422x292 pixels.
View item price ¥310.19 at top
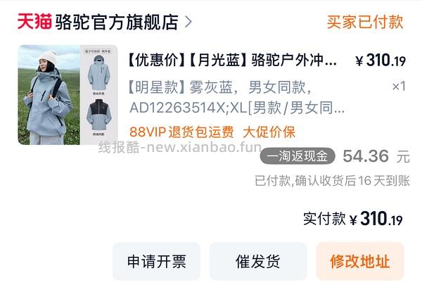(381, 61)
